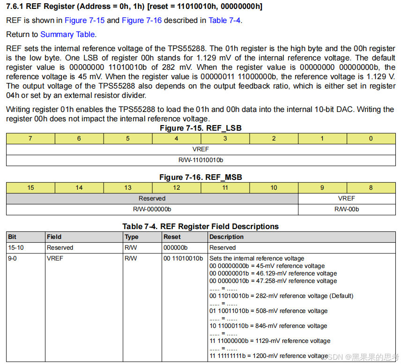The width and height of the screenshot is (401, 364).
Task: Click the '9-0' bit cell
Action: 26,307
